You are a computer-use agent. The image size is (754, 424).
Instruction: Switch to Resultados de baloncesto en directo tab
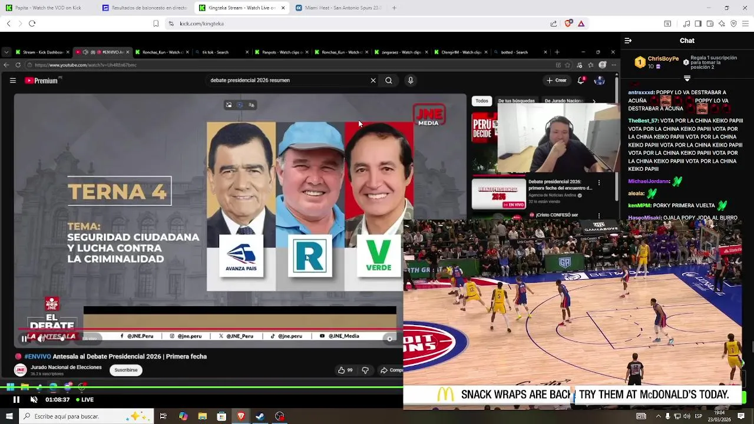click(144, 8)
